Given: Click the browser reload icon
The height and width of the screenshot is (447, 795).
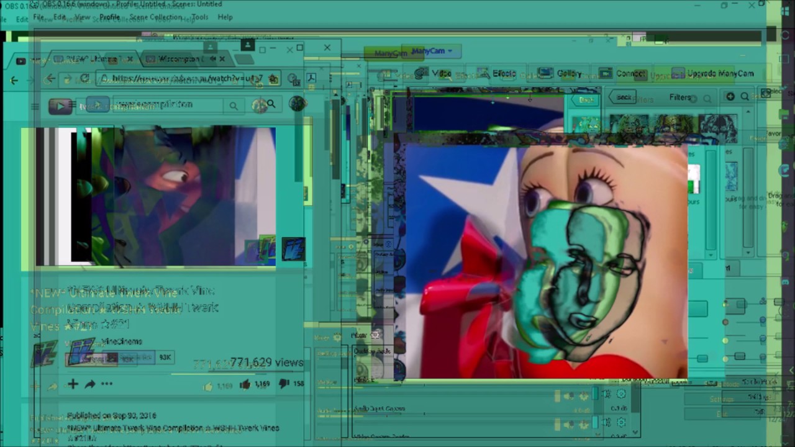Looking at the screenshot, I should click(x=84, y=79).
